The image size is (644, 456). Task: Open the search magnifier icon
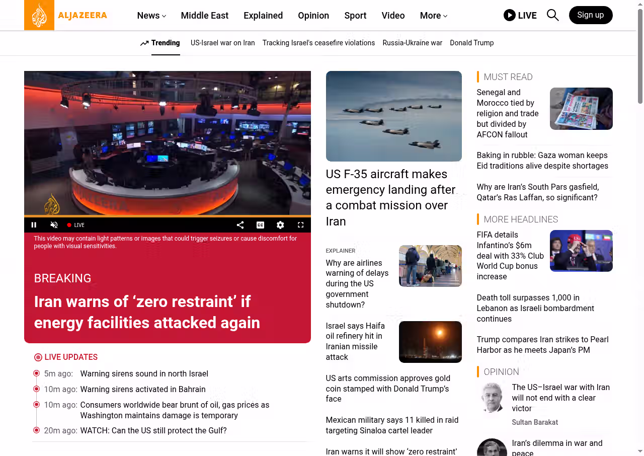click(x=552, y=15)
